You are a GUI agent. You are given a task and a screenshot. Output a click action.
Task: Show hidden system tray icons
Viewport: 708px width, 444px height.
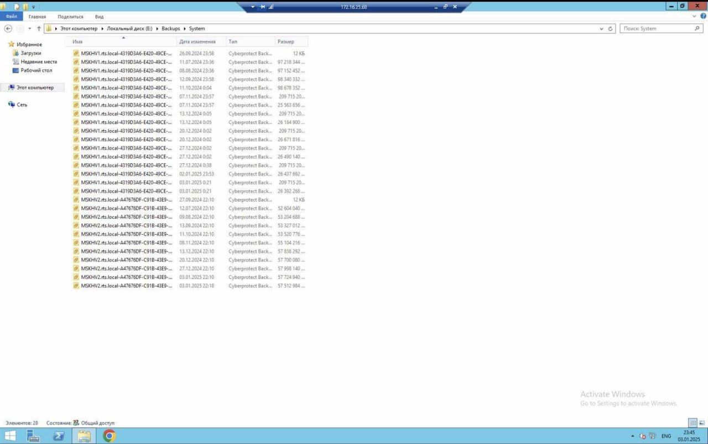633,436
